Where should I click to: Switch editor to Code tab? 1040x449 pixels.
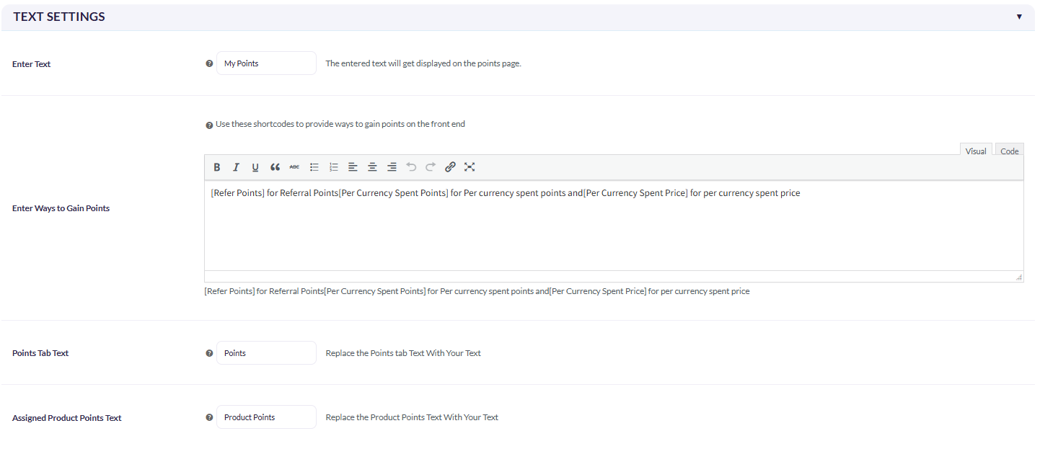click(x=1010, y=151)
